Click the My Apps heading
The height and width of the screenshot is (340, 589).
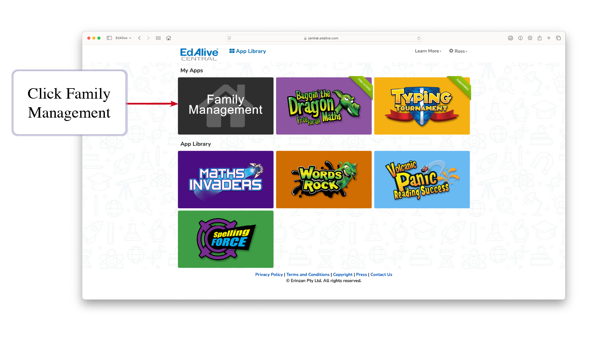pos(192,70)
